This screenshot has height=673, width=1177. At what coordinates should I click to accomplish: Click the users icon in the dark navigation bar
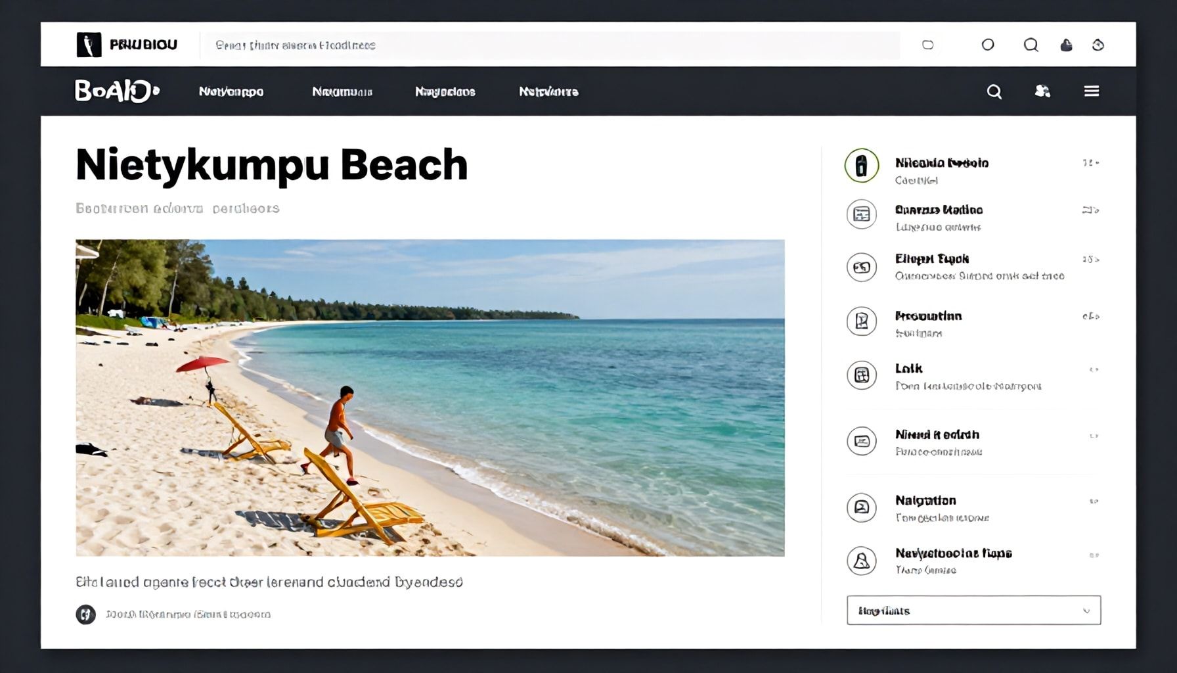[1042, 91]
